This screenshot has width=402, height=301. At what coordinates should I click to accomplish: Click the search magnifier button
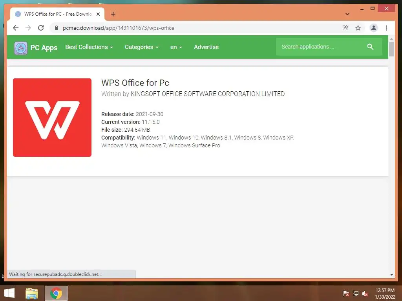tap(370, 47)
